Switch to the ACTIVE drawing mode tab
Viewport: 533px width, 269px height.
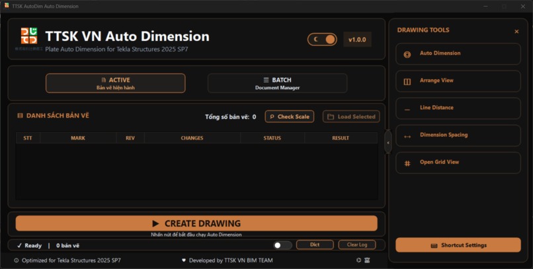pos(116,83)
